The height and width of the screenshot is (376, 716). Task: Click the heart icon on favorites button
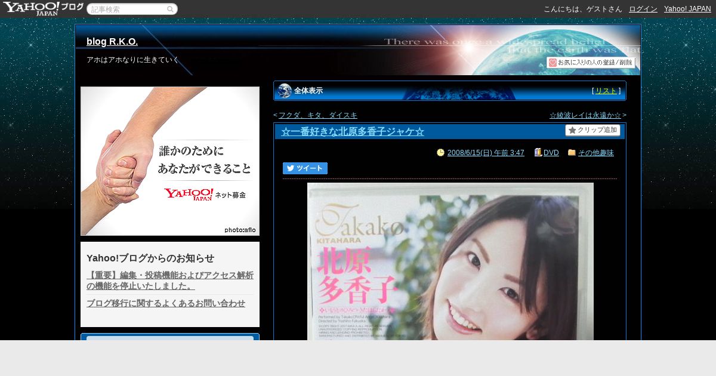(553, 62)
